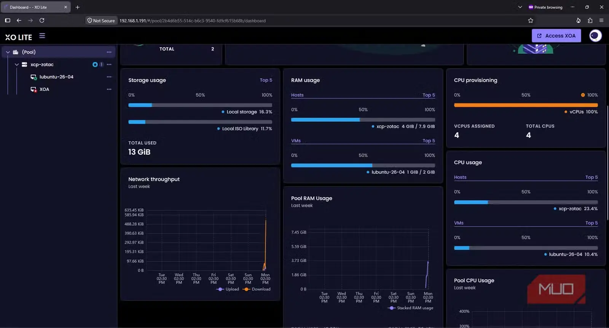Toggle the sidebar hamburger menu
Viewport: 609px width, 328px height.
[42, 36]
